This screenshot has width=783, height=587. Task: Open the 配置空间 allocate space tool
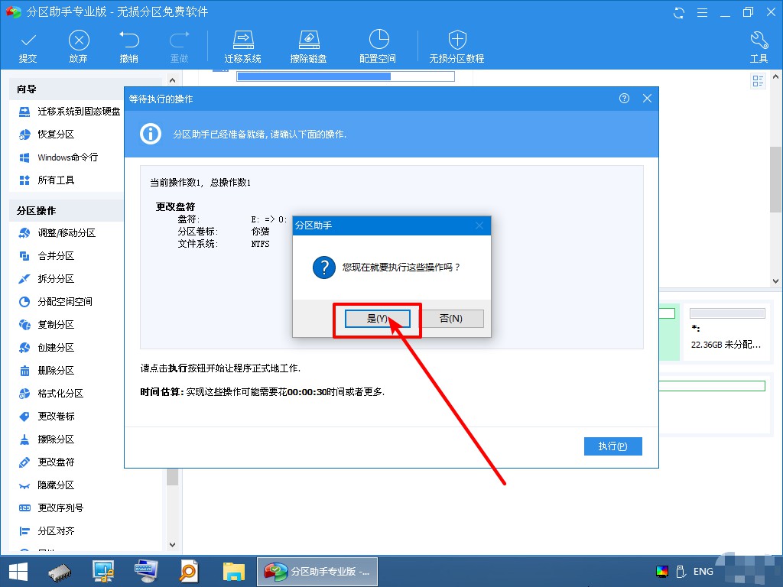[x=378, y=47]
